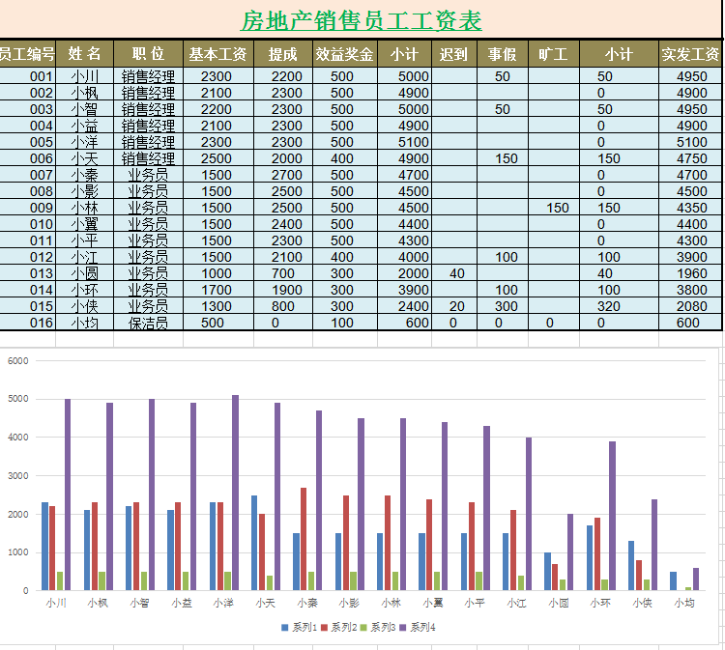This screenshot has width=725, height=650.
Task: Select the cell containing 1960
Action: point(691,273)
